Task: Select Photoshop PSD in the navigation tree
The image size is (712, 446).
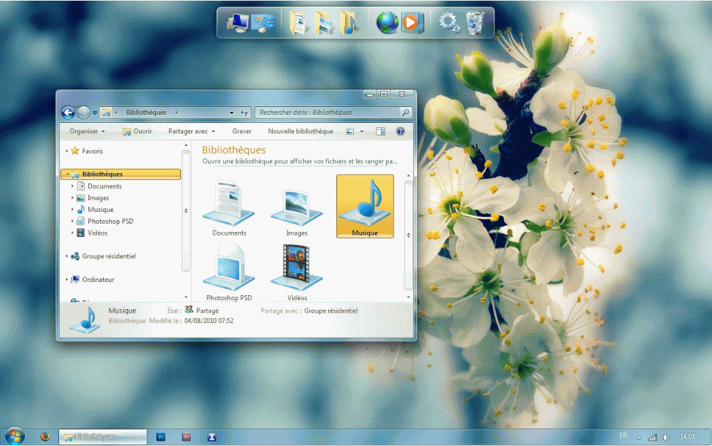Action: click(111, 222)
